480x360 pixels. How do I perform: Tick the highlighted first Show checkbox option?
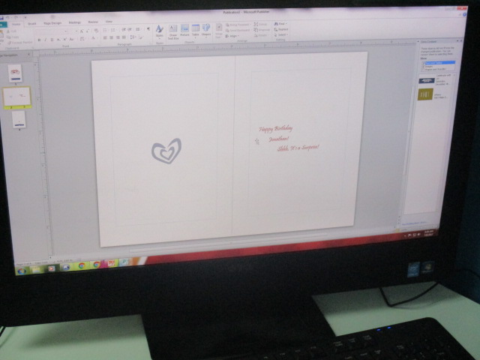click(x=424, y=63)
